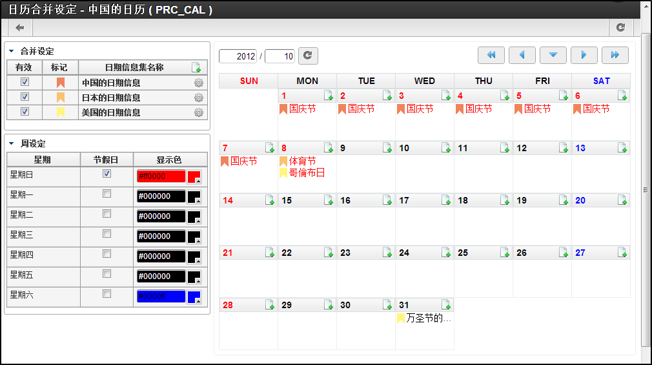The image size is (652, 365).
Task: Add event on October 7
Action: [x=270, y=148]
